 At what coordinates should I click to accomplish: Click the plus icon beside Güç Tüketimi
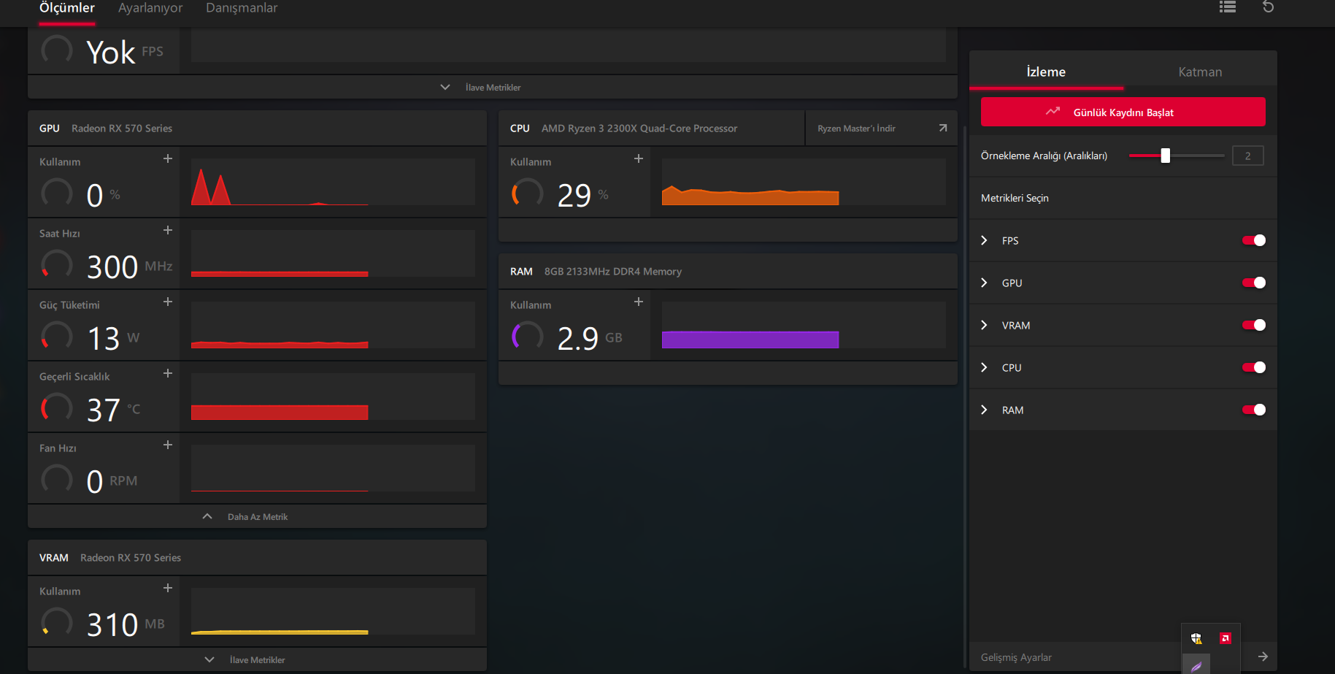point(168,302)
